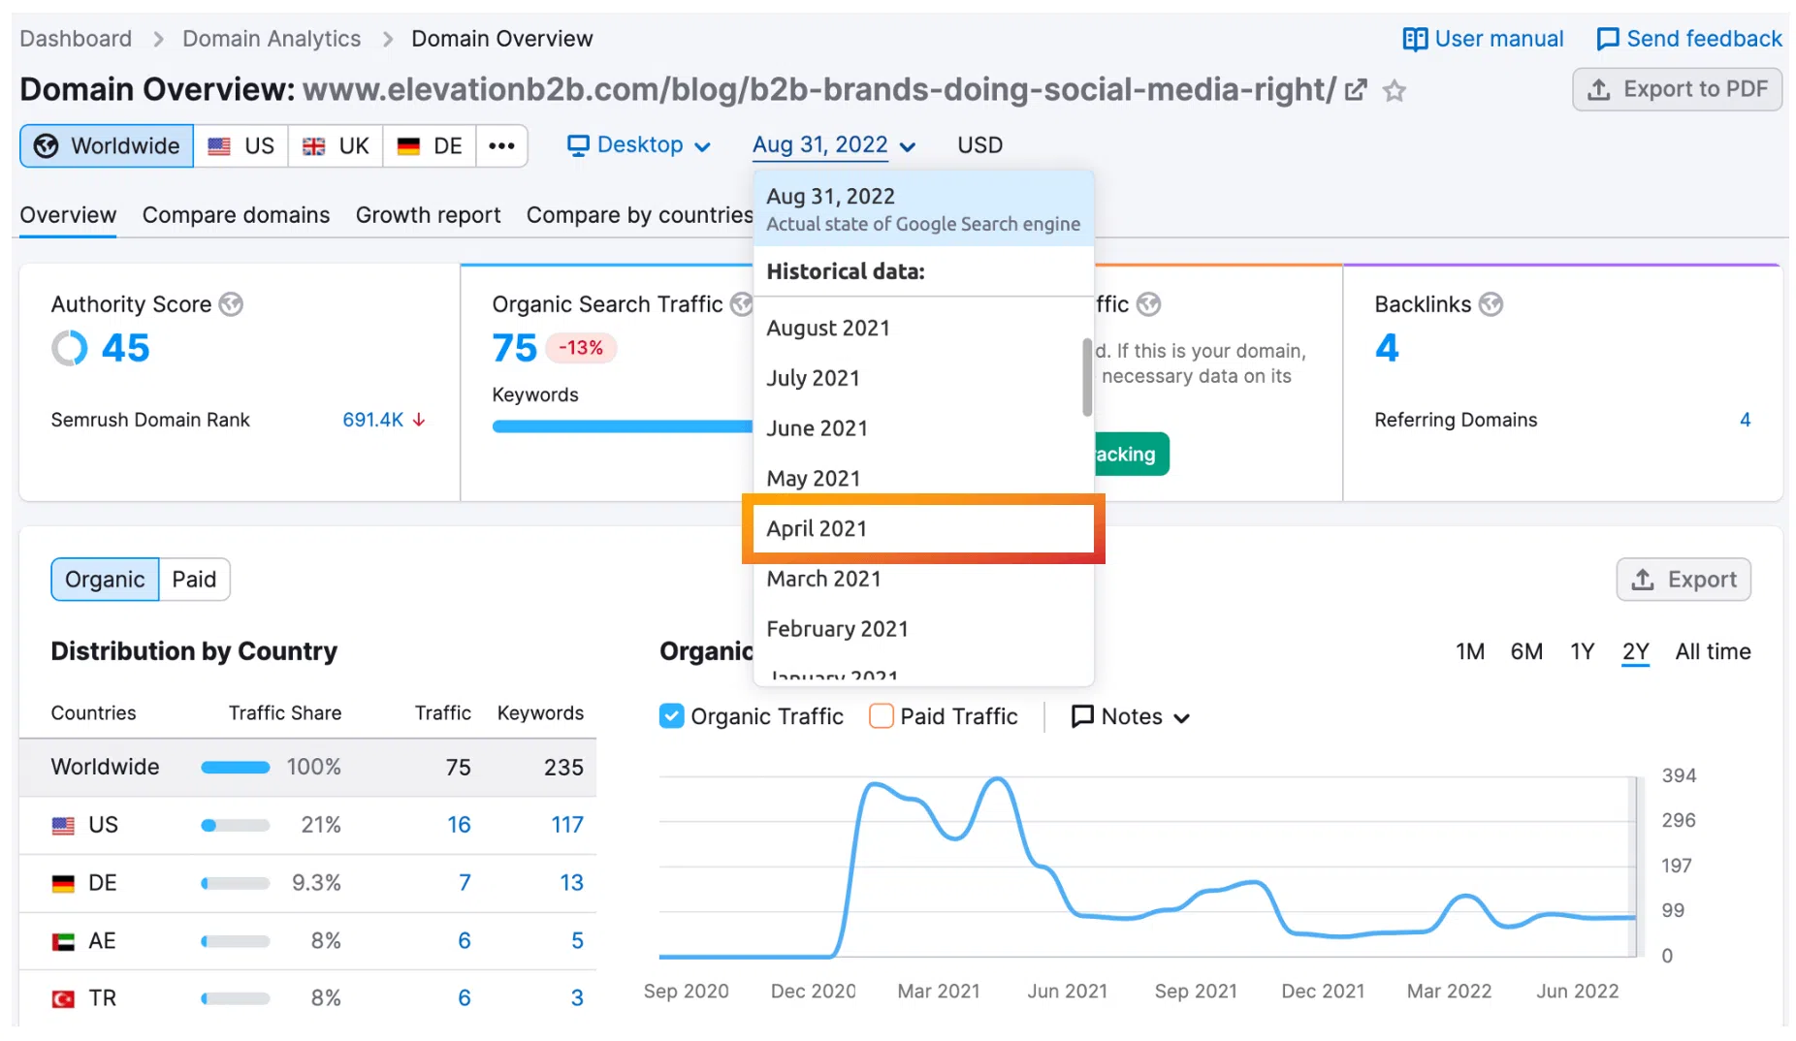Uncheck Organic Traffic checkbox

pyautogui.click(x=671, y=716)
